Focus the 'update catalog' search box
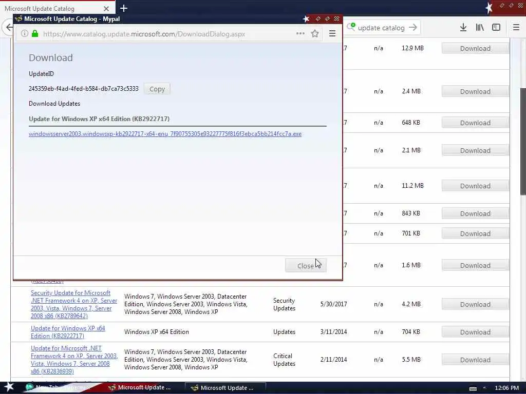 point(381,28)
